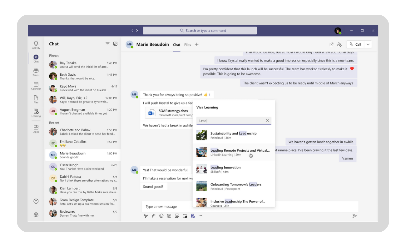Open the profile avatar menu
This screenshot has height=247, width=406.
[x=338, y=31]
